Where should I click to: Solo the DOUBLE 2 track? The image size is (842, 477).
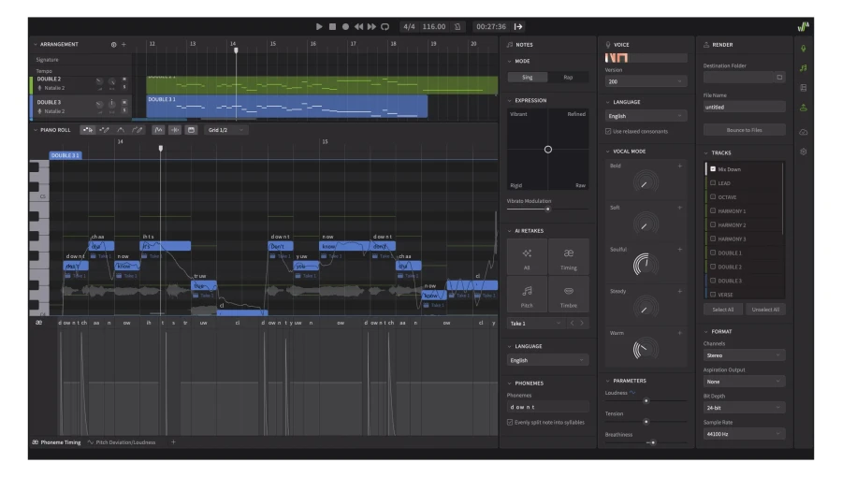(x=124, y=87)
